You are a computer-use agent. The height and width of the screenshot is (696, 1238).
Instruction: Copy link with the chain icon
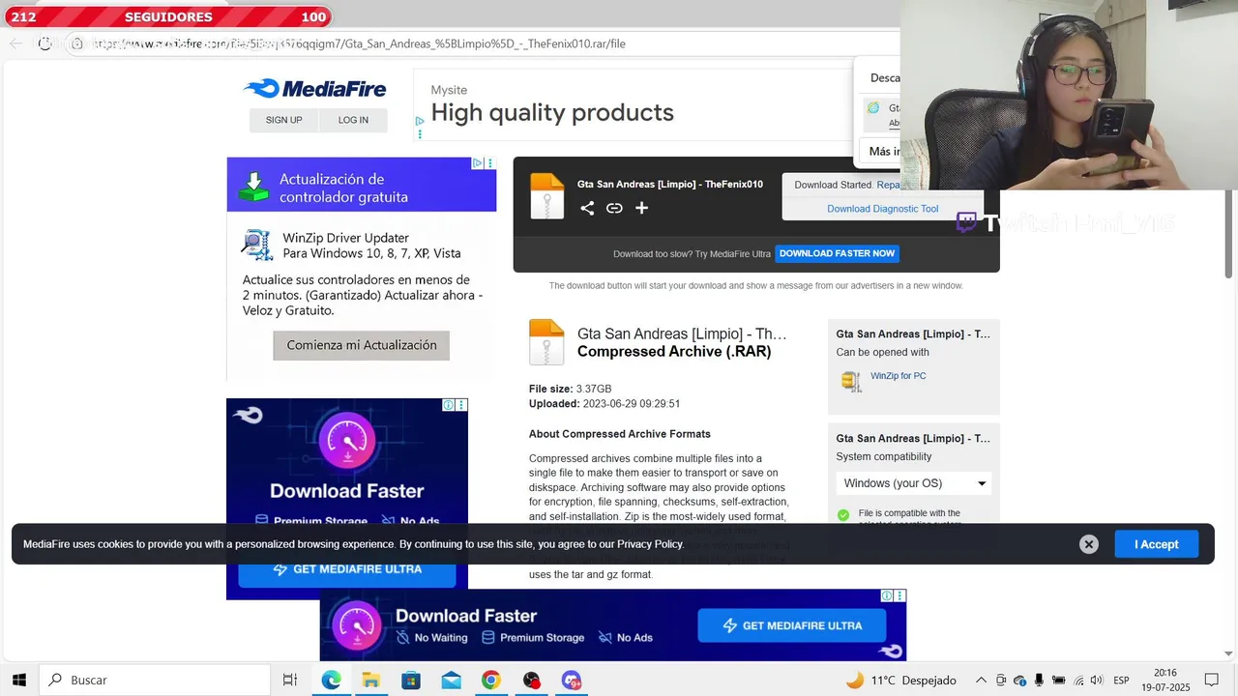pos(614,208)
